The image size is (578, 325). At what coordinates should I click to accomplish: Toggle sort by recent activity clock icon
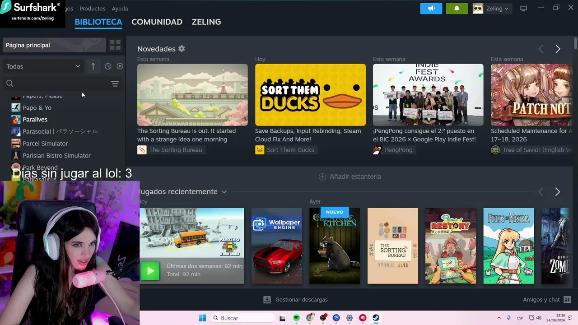(108, 66)
